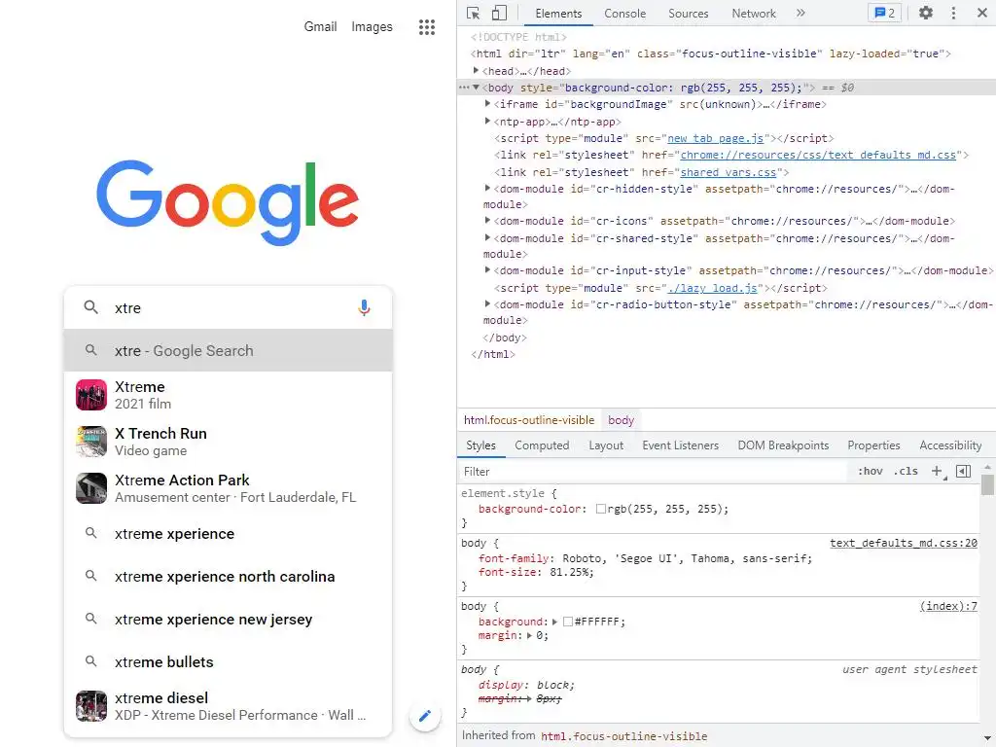Open shared_vars.css link
The image size is (996, 747).
(728, 172)
